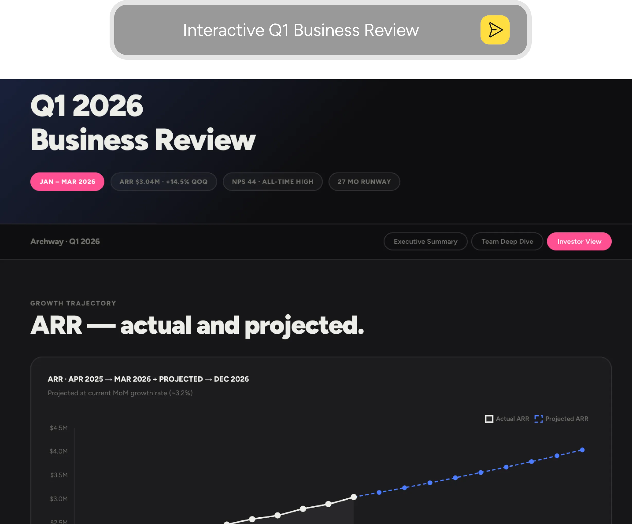This screenshot has height=524, width=632.
Task: Click the Archway · Q1 2026 label
Action: [65, 241]
